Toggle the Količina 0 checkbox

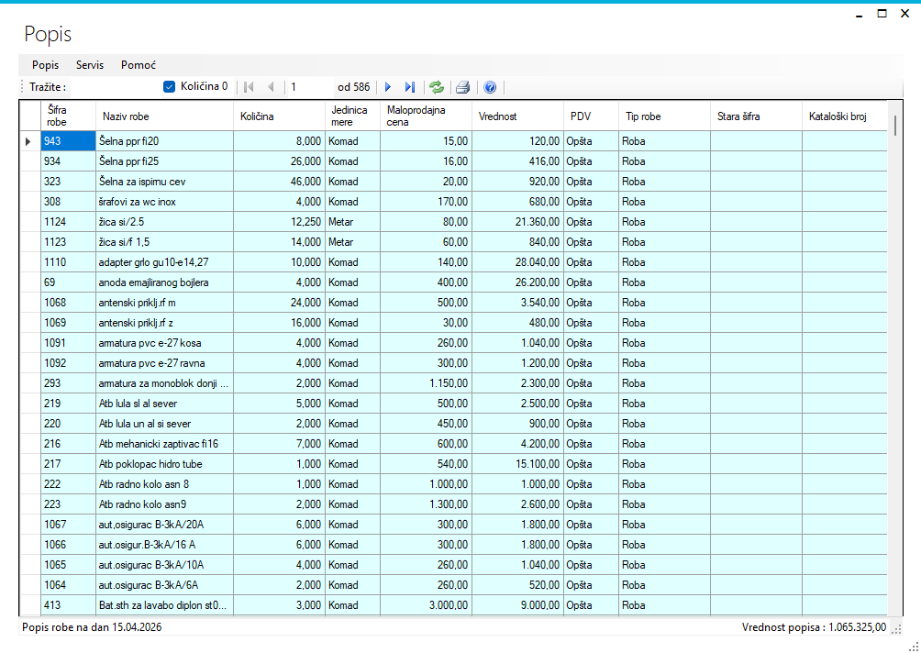coord(169,86)
